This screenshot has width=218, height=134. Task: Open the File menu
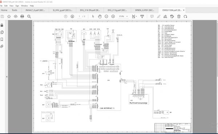pyautogui.click(x=1, y=6)
